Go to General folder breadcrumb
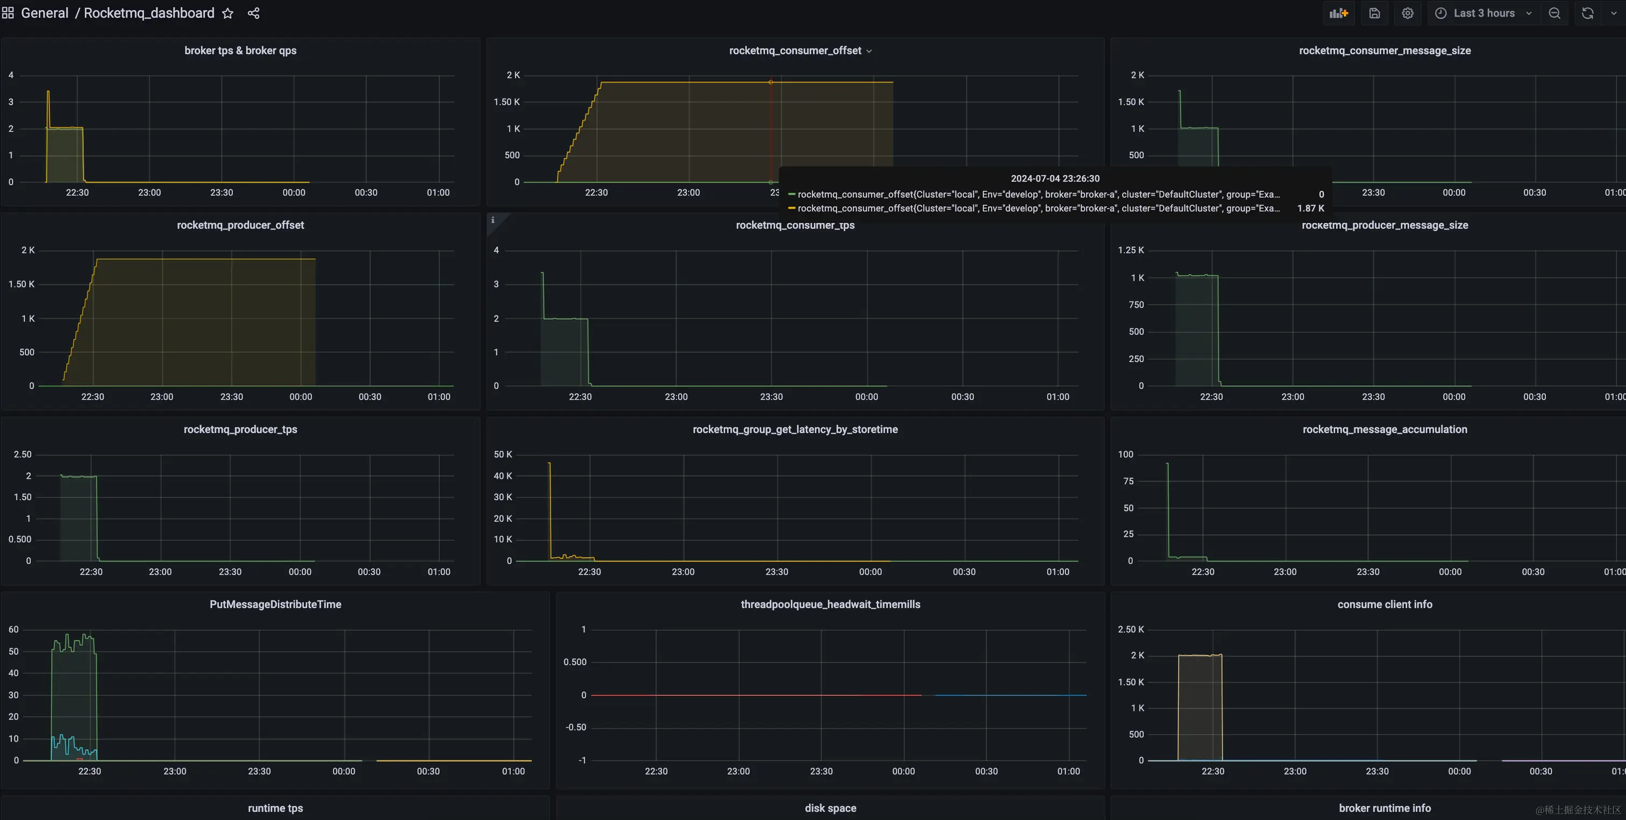This screenshot has width=1626, height=820. pyautogui.click(x=44, y=13)
